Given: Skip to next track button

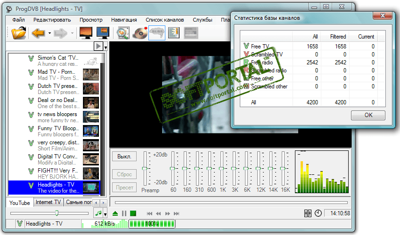Looking at the screenshot, I should point(176,213).
